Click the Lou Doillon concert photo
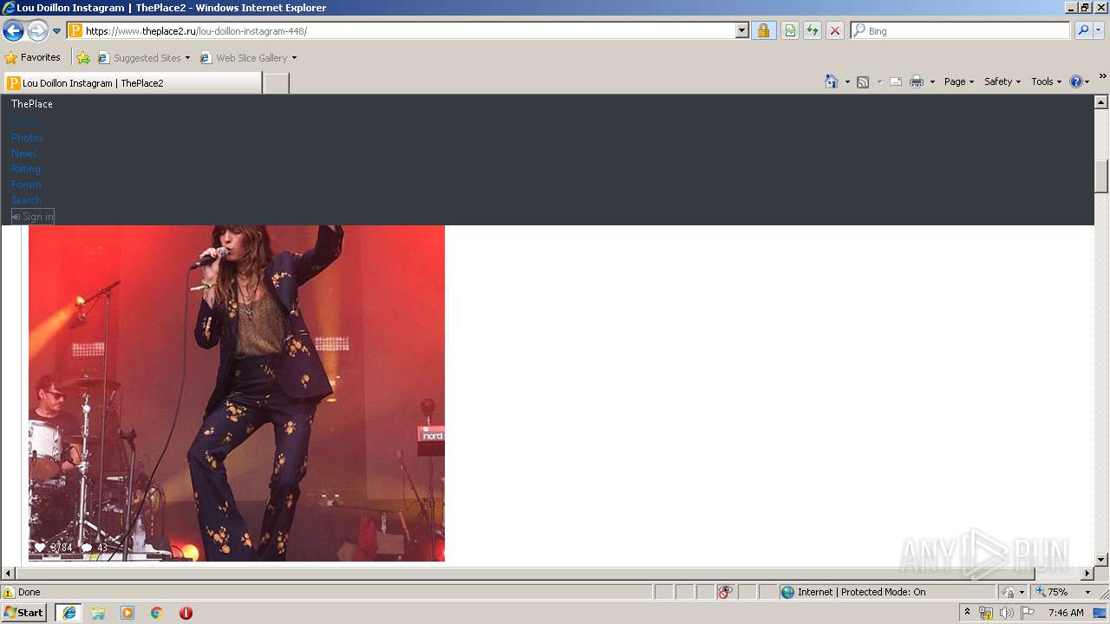This screenshot has height=624, width=1110. tap(237, 393)
